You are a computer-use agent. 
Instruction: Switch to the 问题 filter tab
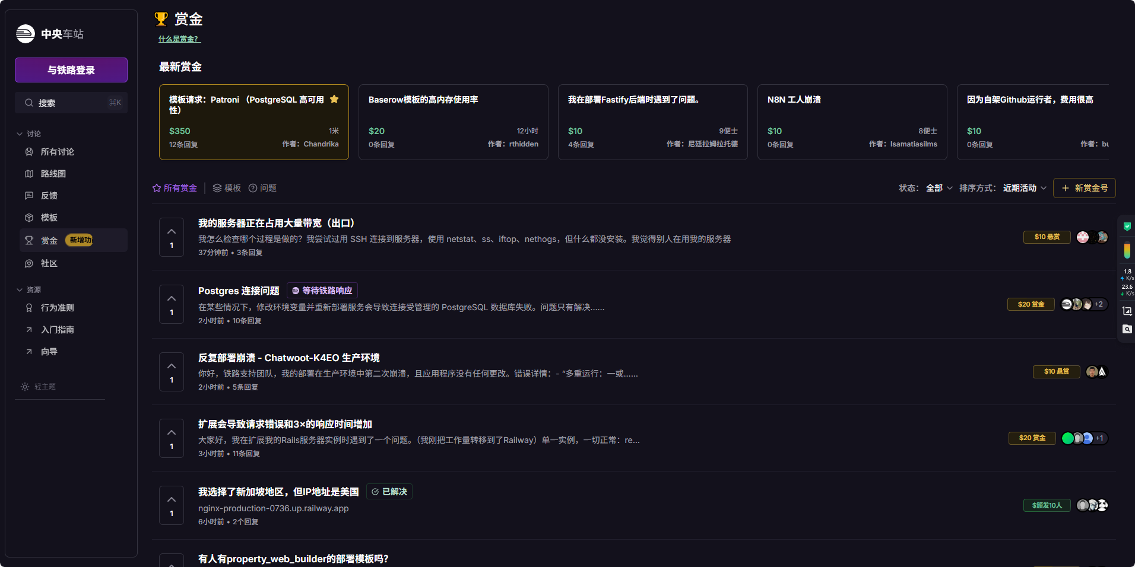[x=262, y=188]
